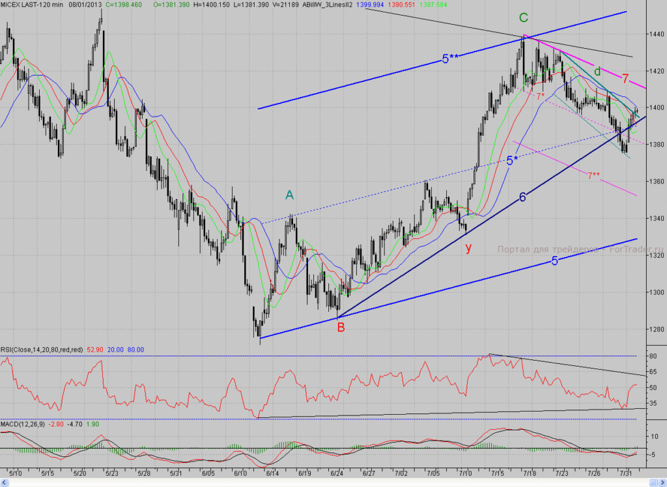
Task: Click the horizontal scrollbar thumb at the bottom right
Action: tap(653, 482)
